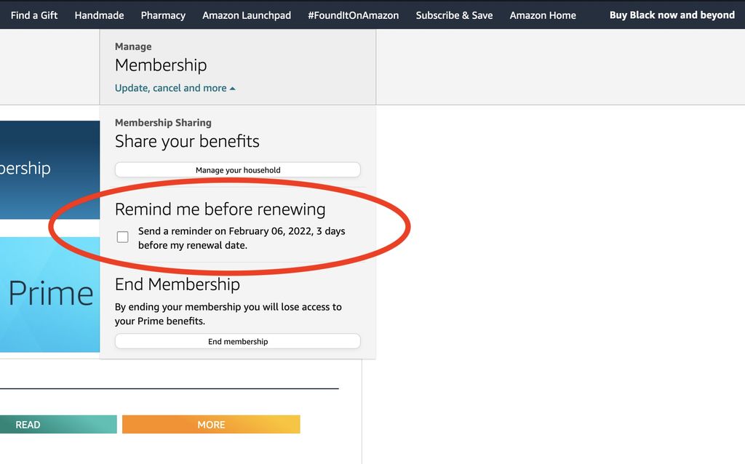Image resolution: width=745 pixels, height=464 pixels.
Task: Open Amazon Launchpad
Action: tap(246, 15)
